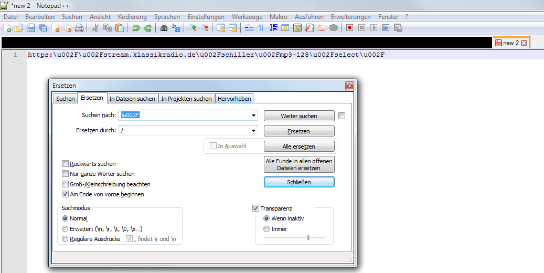Screen dimensions: 544x273
Task: Run the macro multiple times icon
Action: click(386, 28)
